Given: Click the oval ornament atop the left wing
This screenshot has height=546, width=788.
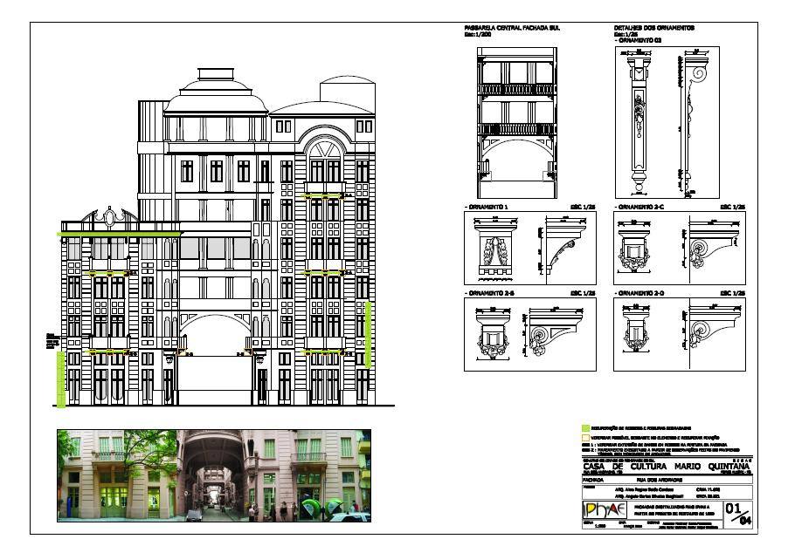Looking at the screenshot, I should tap(109, 217).
